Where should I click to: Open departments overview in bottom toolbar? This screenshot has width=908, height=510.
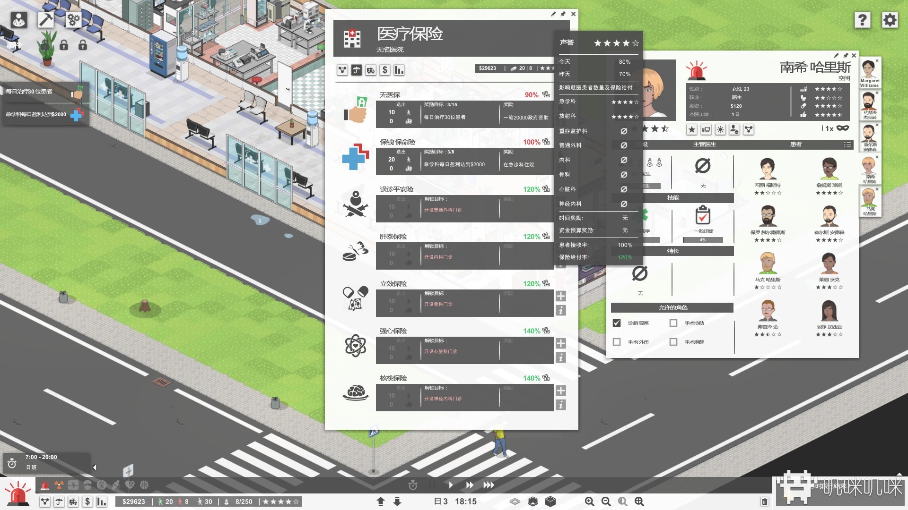(x=45, y=501)
